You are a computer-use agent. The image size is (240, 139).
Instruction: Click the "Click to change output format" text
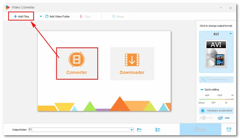click(216, 26)
